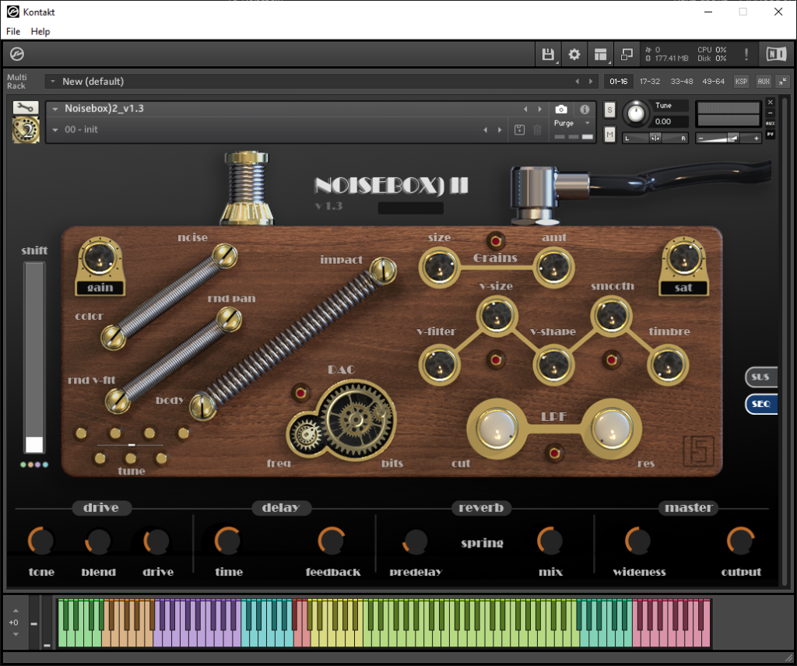Mute the instrument with the M button
This screenshot has height=666, width=797.
point(610,135)
